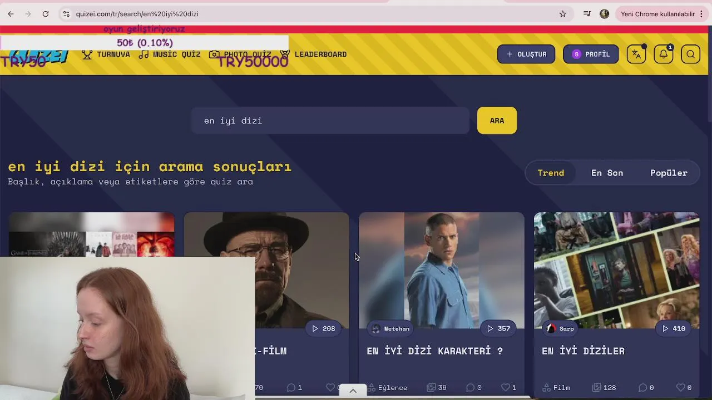
Task: Open the EN İYİ DİZİ KARAKTERİ ? title
Action: (x=434, y=351)
